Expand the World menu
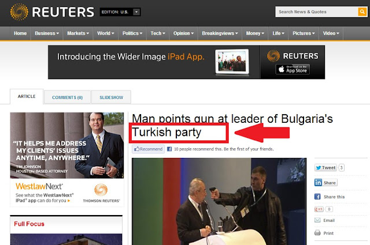 [106, 33]
